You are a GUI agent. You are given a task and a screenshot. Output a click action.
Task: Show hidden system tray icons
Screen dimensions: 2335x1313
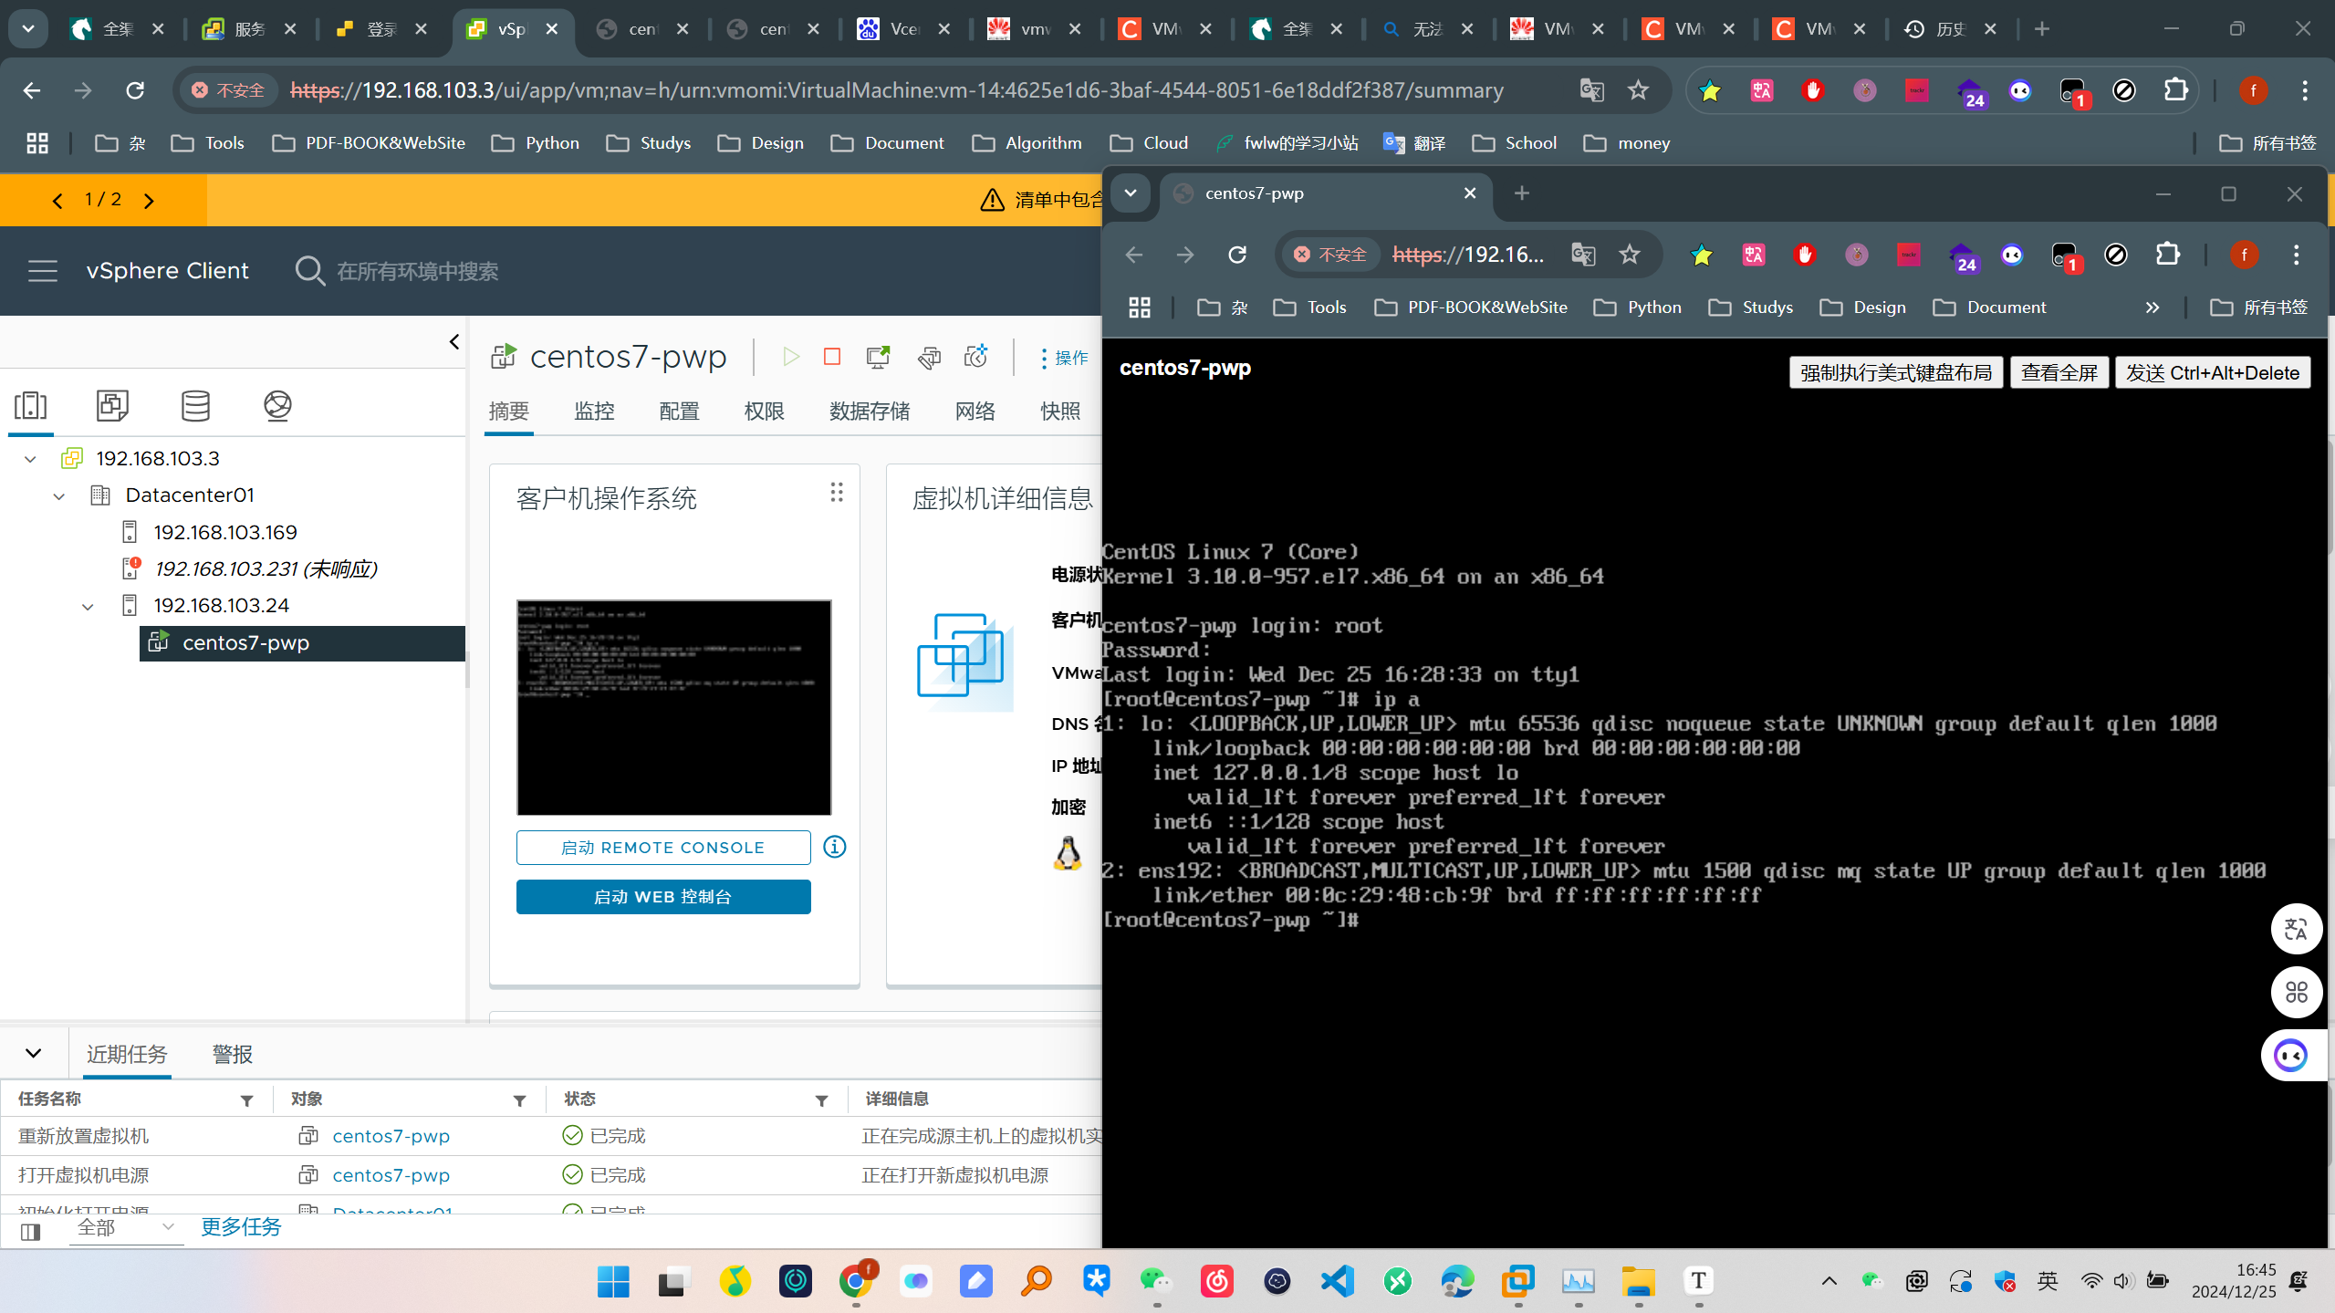coord(1829,1281)
